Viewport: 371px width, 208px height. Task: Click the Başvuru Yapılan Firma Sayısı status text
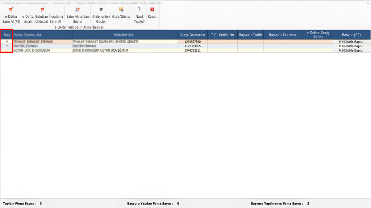(x=153, y=204)
